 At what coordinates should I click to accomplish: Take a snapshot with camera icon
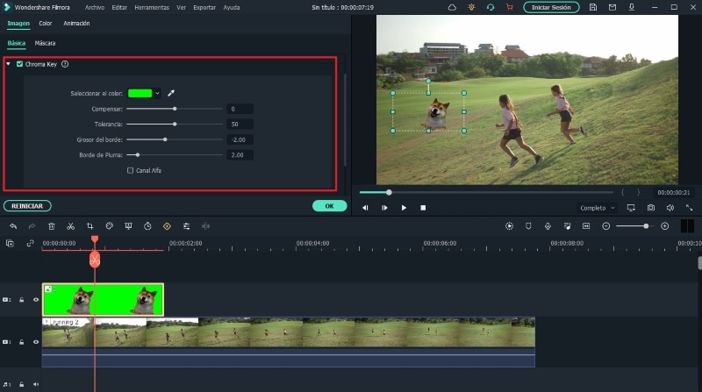click(x=651, y=208)
